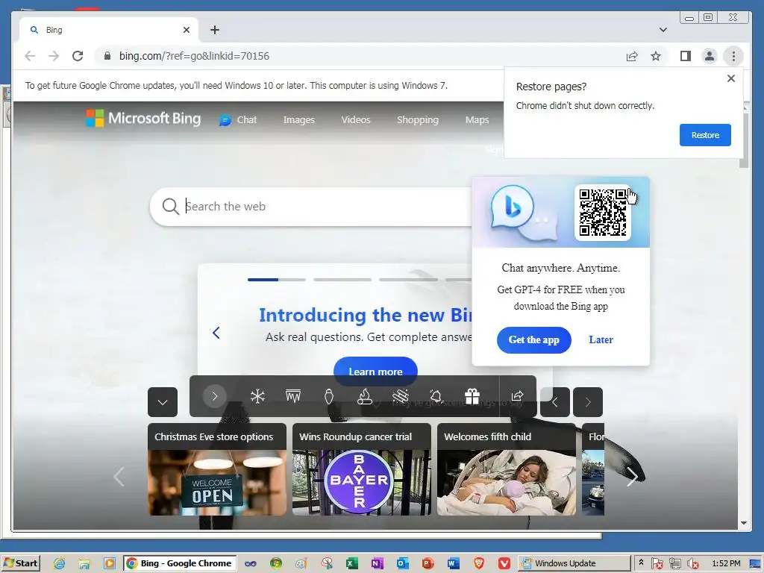
Task: Collapse news feed with down chevron button
Action: pos(163,402)
